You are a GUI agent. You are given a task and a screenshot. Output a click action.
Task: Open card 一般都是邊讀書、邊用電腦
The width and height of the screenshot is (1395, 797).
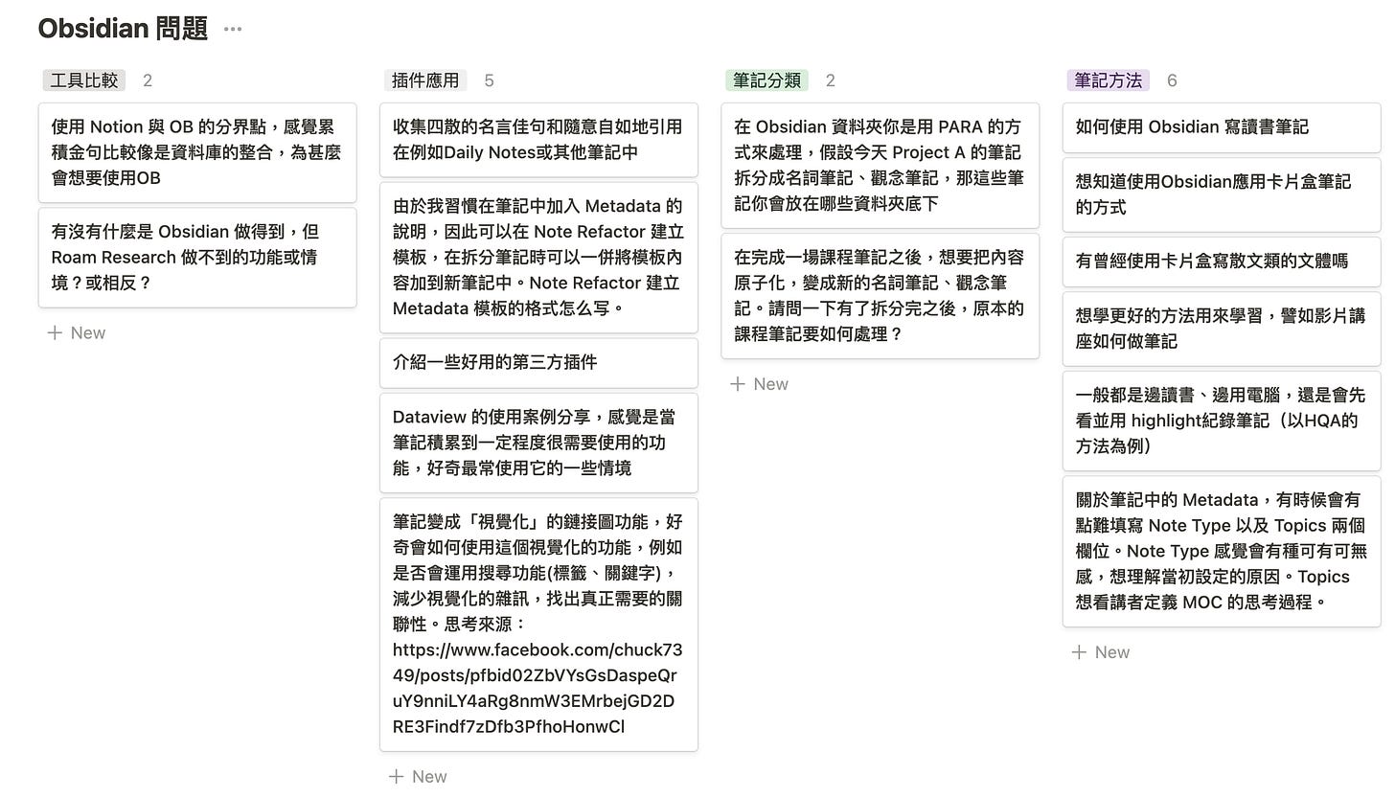[1222, 421]
